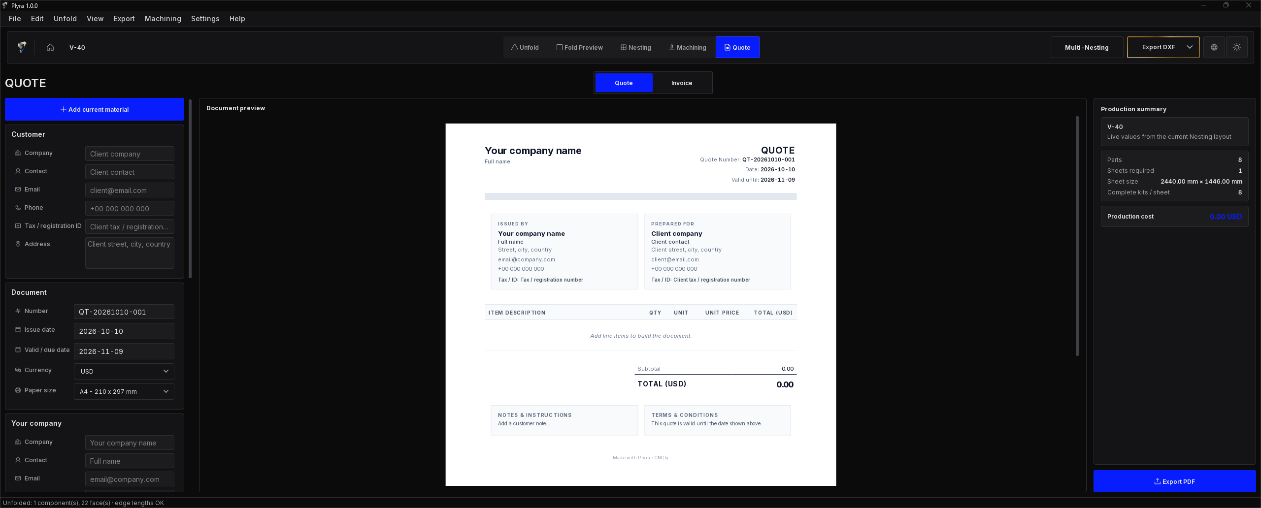Go to home via house icon
Image resolution: width=1261 pixels, height=508 pixels.
[x=50, y=47]
